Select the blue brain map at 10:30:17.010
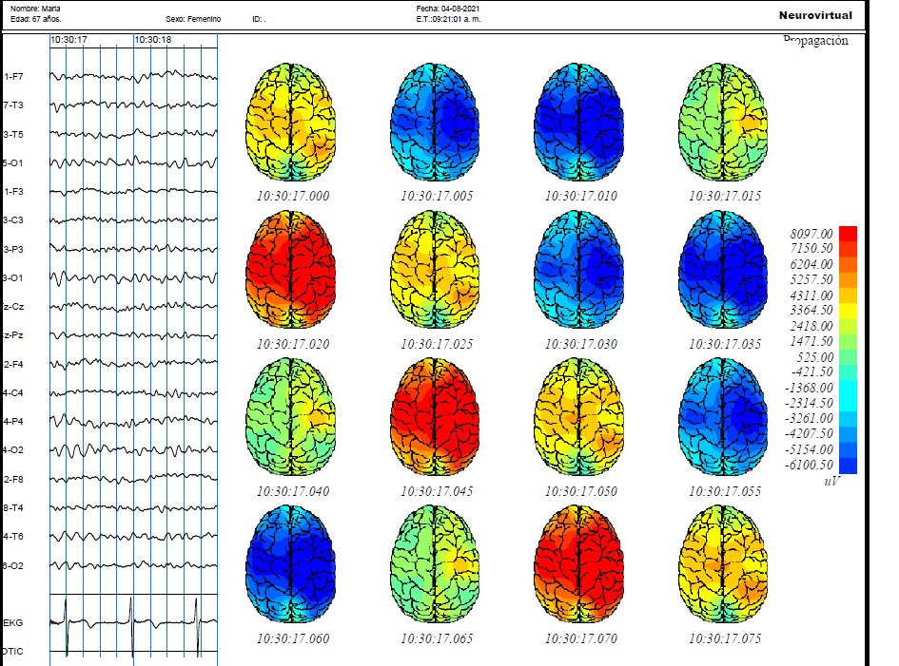Viewport: 899px width, 666px height. [x=579, y=122]
